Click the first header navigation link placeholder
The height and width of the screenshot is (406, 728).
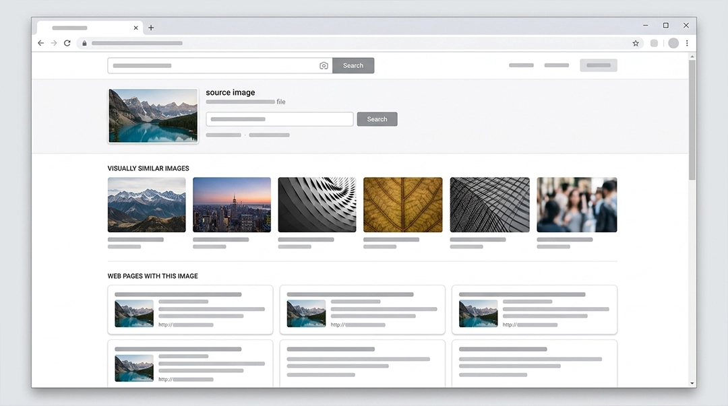[x=521, y=65]
